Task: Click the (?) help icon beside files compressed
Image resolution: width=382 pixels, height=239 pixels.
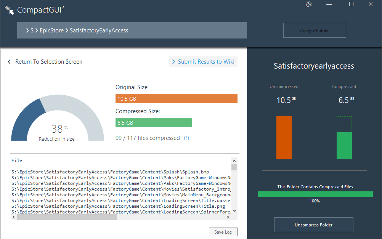Action: point(186,138)
